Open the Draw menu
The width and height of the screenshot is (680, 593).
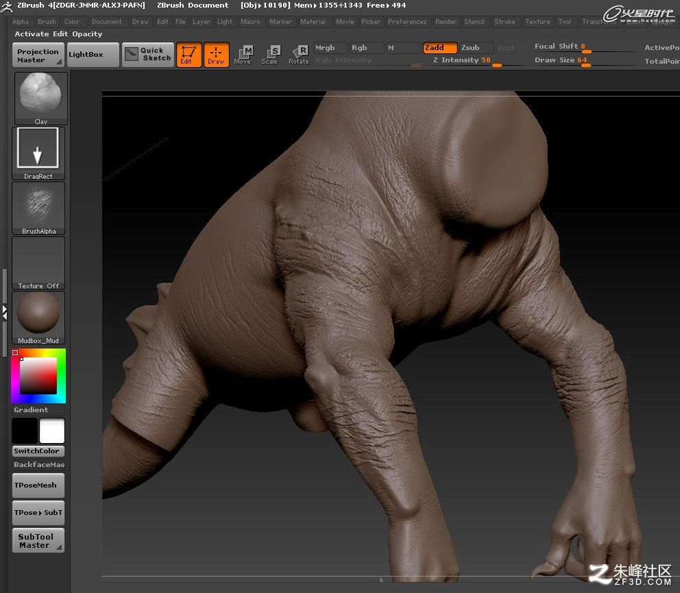(x=141, y=22)
